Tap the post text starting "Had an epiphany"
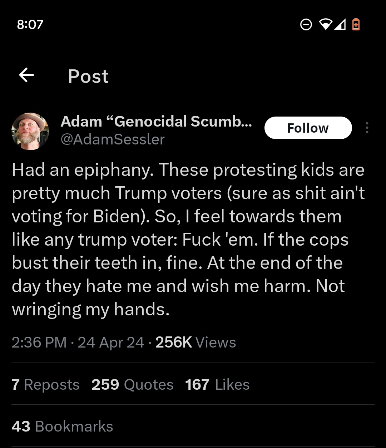This screenshot has height=448, width=386. [x=188, y=240]
